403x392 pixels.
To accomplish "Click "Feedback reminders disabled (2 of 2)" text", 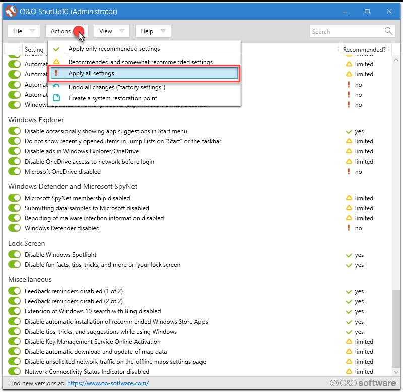I will pos(74,301).
